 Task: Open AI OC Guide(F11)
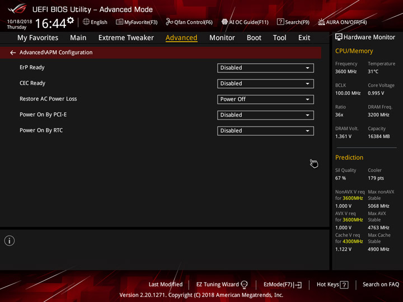[x=245, y=22]
